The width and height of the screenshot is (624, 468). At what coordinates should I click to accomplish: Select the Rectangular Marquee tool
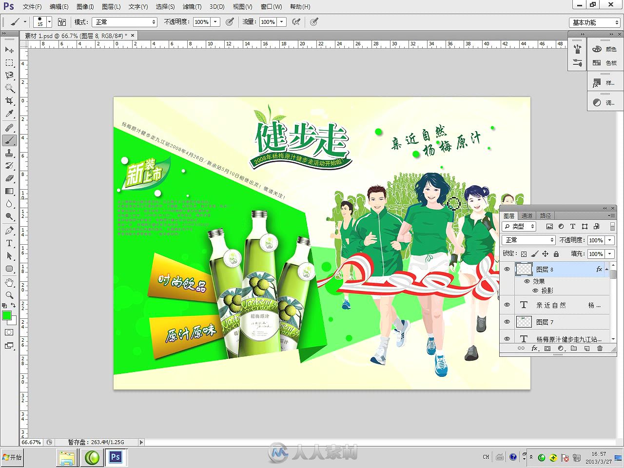(x=9, y=63)
